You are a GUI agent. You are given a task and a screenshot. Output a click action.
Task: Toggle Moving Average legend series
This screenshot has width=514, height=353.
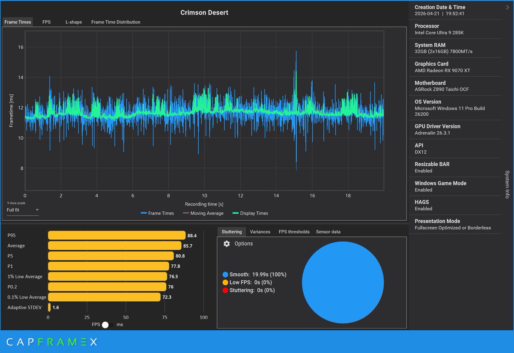point(203,213)
